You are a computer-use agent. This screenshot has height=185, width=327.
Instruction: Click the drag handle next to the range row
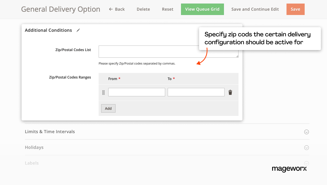[x=103, y=92]
